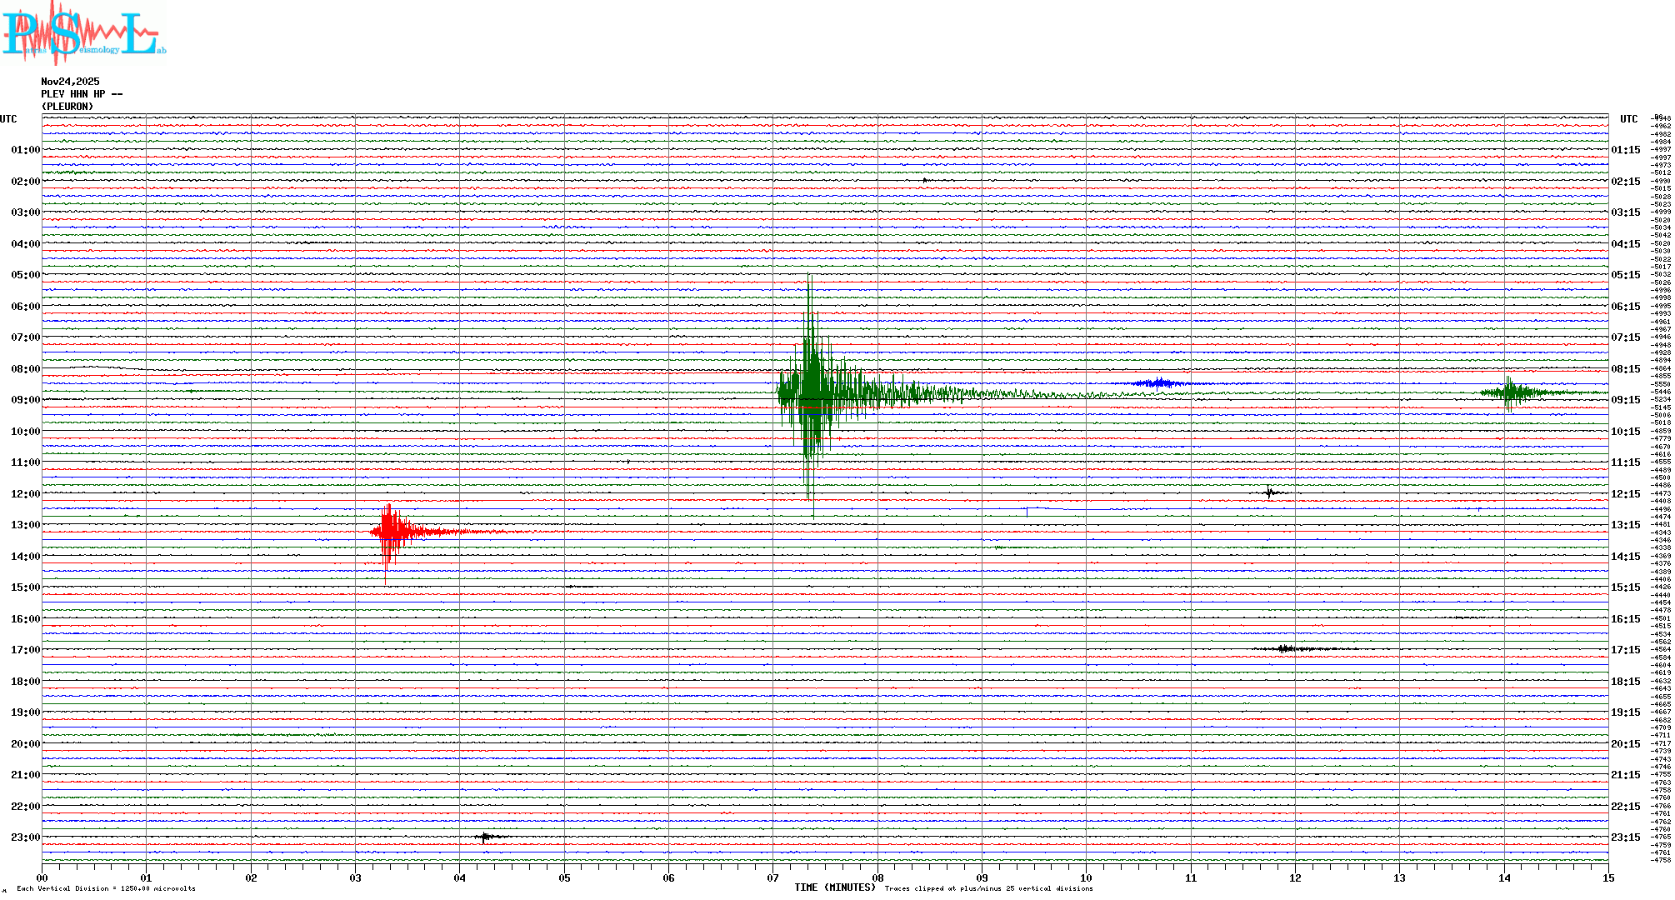This screenshot has height=900, width=1675.
Task: Click the TIME (MINUTES) axis title
Action: (834, 887)
